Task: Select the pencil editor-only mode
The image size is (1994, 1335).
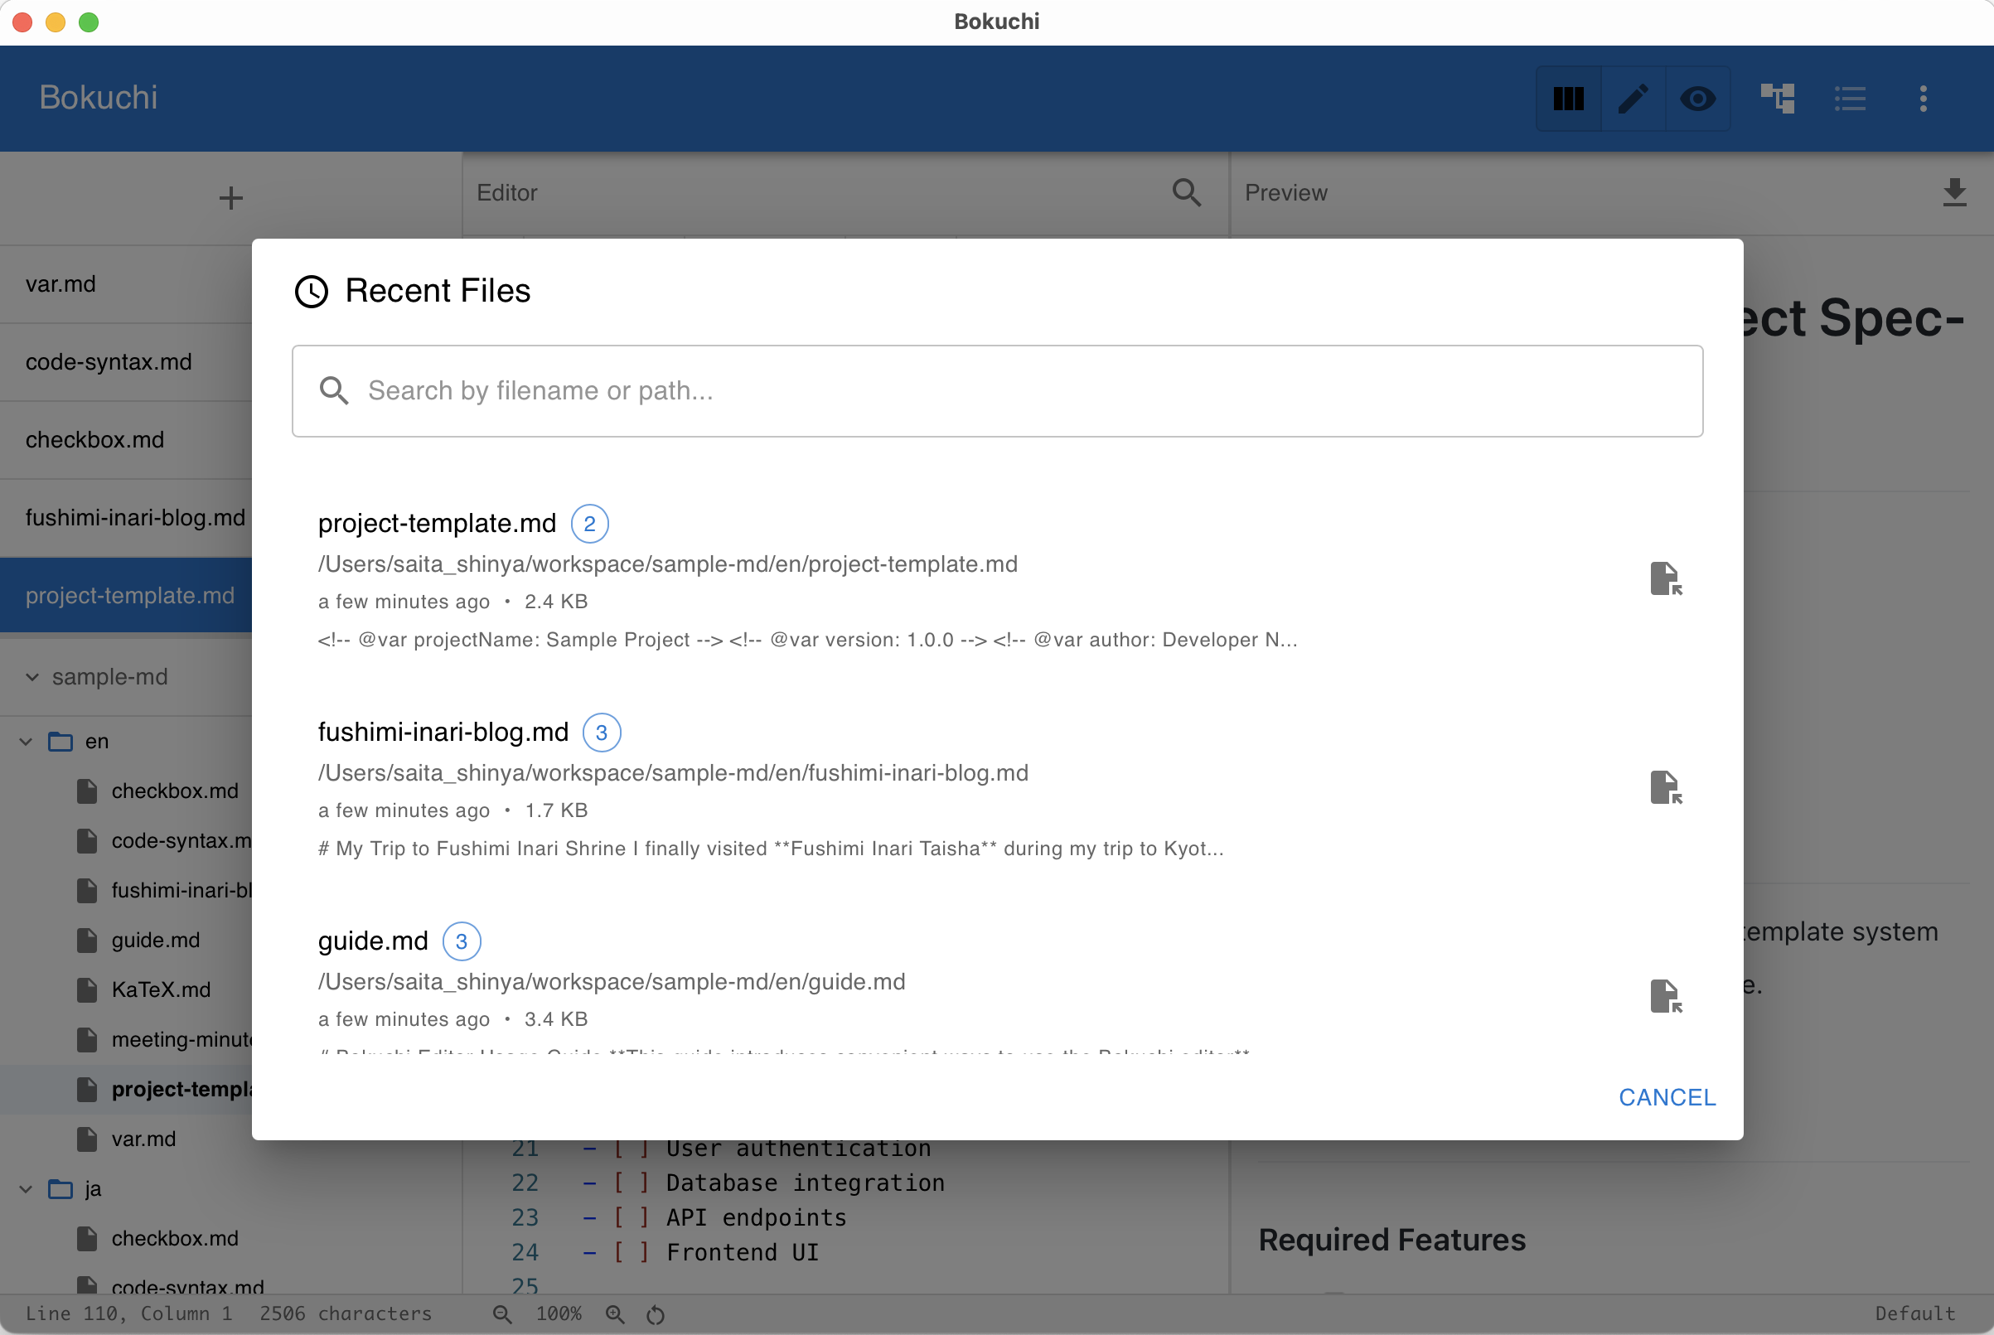Action: tap(1633, 98)
